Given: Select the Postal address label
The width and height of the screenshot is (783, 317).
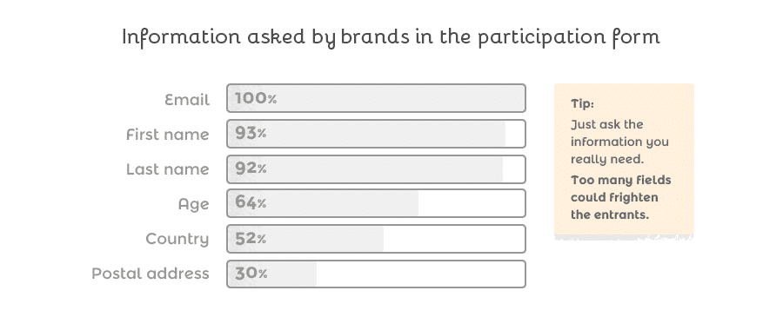Looking at the screenshot, I should [151, 274].
